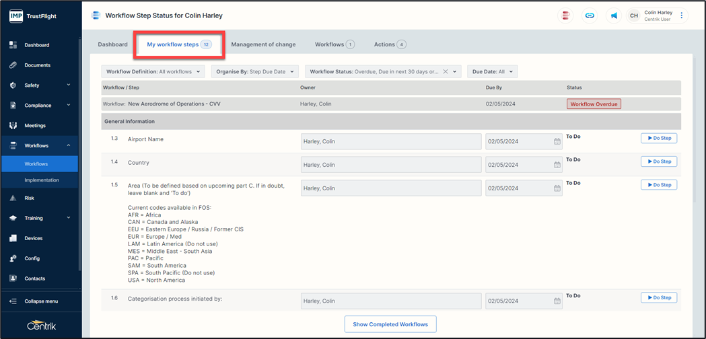Open Implementation in the sidebar

coord(42,180)
